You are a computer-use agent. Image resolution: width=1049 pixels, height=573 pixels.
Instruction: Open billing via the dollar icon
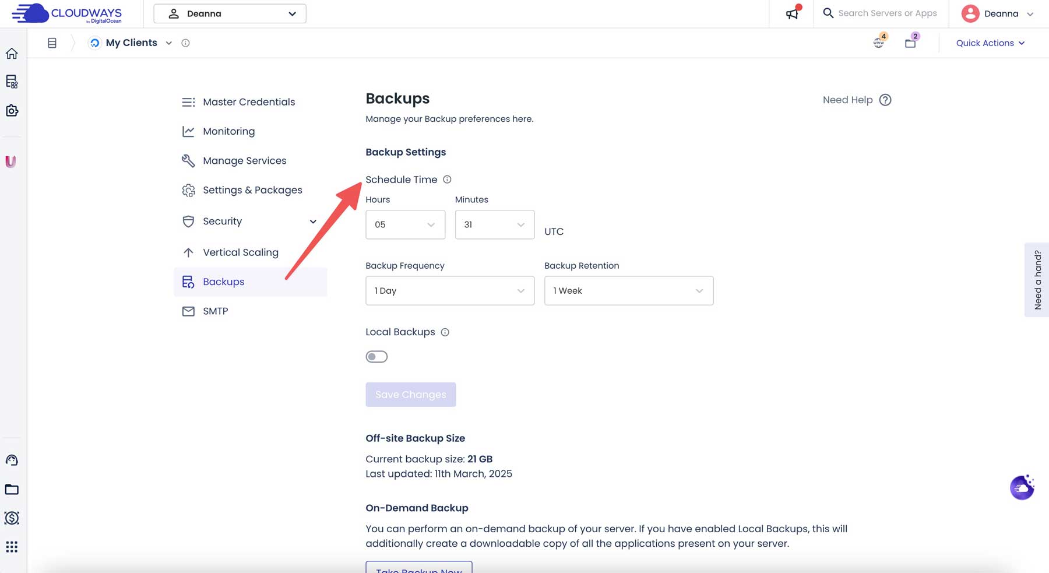pyautogui.click(x=12, y=518)
